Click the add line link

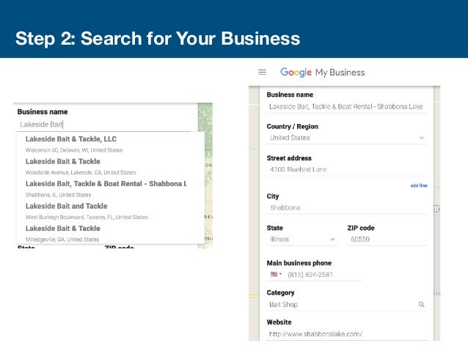419,185
